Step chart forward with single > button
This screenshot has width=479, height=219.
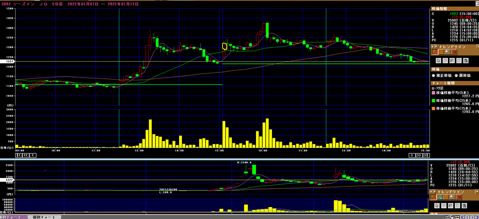pyautogui.click(x=412, y=155)
